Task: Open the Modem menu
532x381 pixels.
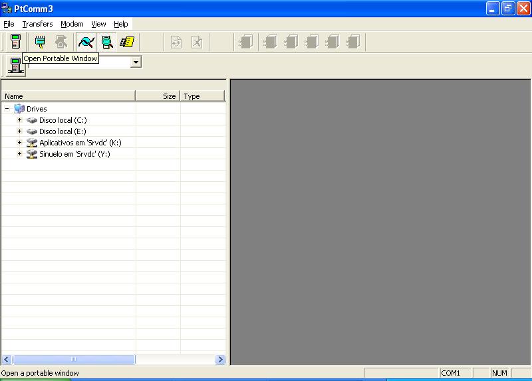Action: (x=72, y=24)
